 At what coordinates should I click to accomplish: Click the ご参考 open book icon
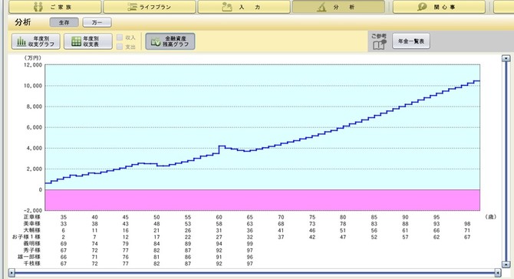point(379,44)
